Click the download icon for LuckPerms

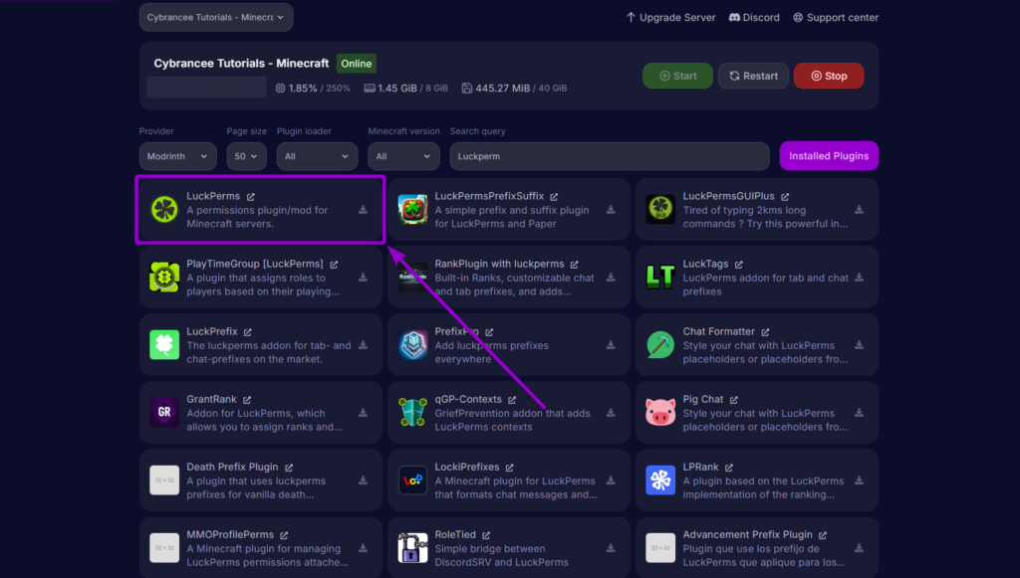[x=363, y=210]
